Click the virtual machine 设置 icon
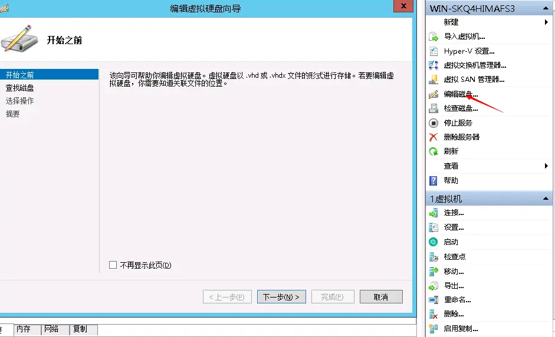555x337 pixels. [x=434, y=227]
